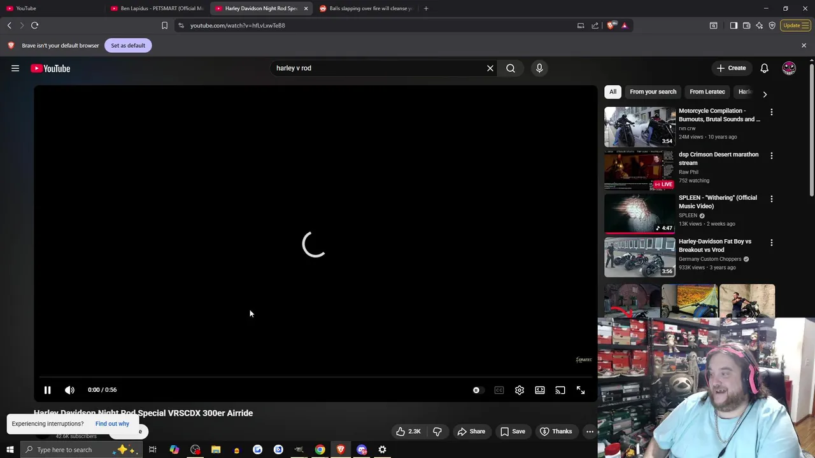The height and width of the screenshot is (458, 815).
Task: Toggle closed captions in player
Action: tap(499, 390)
